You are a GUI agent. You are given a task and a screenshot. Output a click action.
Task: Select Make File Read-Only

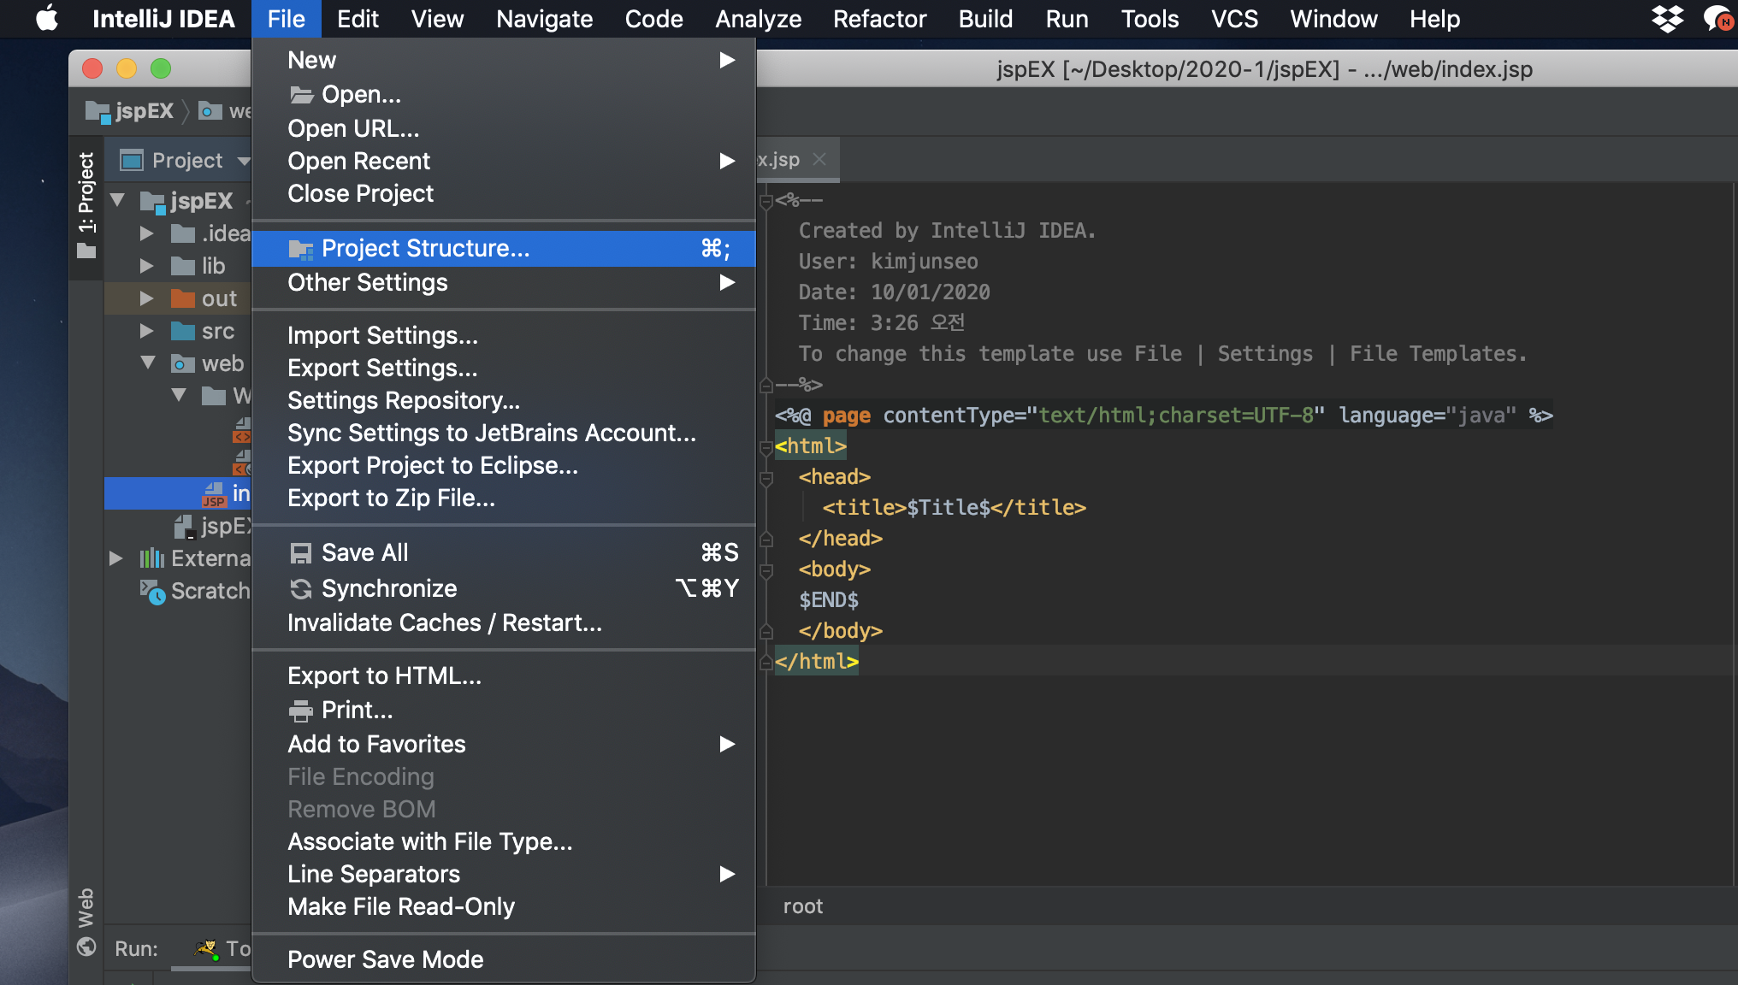tap(504, 906)
